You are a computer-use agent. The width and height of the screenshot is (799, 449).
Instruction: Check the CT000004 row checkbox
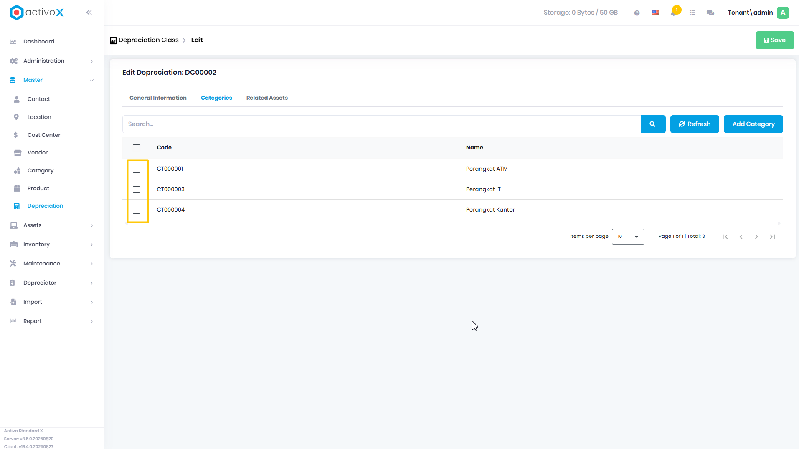(x=136, y=210)
